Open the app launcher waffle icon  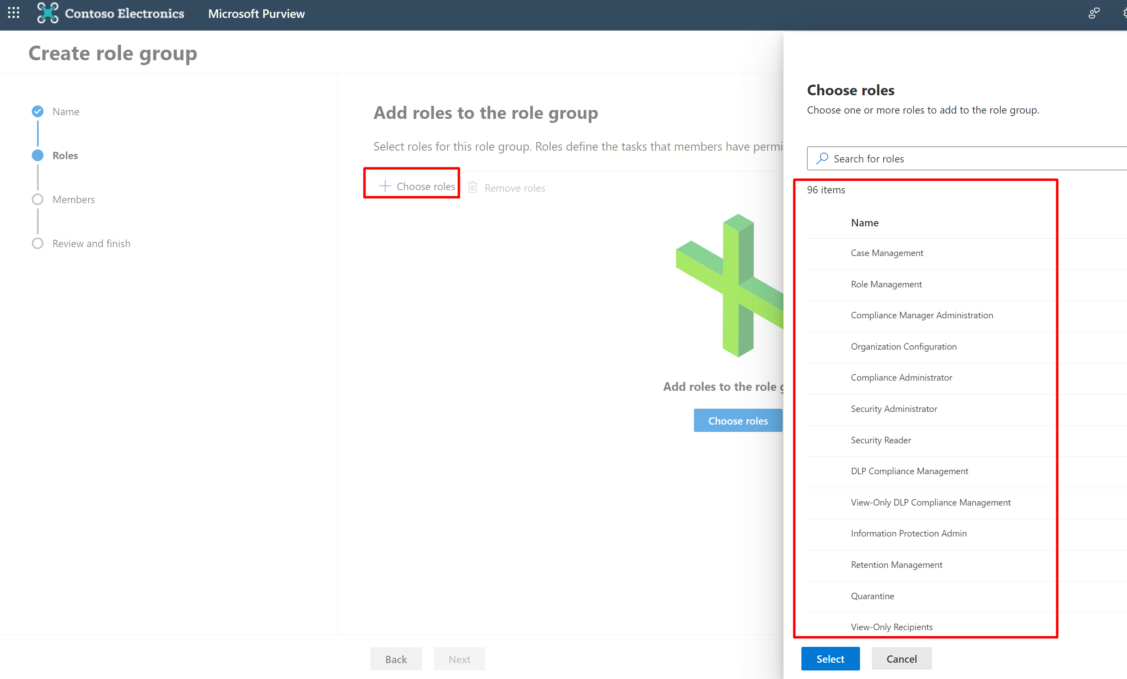pos(14,13)
